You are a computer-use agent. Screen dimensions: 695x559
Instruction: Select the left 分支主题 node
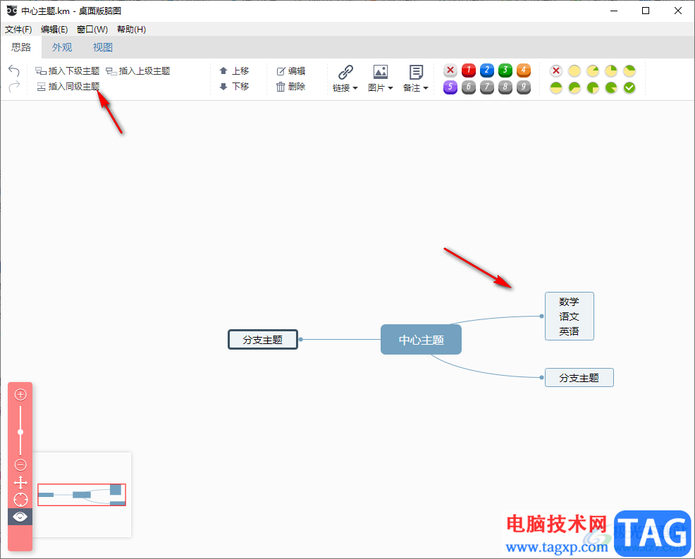(x=263, y=340)
